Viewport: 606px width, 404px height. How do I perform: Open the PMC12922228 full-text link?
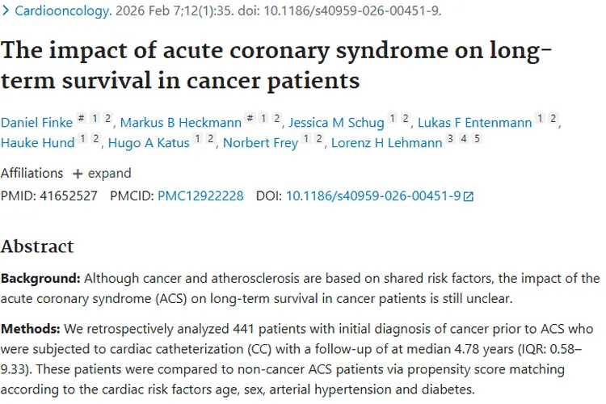pyautogui.click(x=200, y=196)
